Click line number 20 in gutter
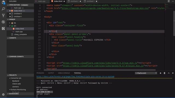This screenshot has height=98, width=175. 39,40
